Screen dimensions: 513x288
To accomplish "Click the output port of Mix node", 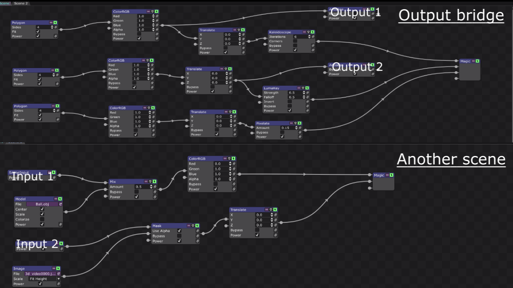I will [160, 189].
